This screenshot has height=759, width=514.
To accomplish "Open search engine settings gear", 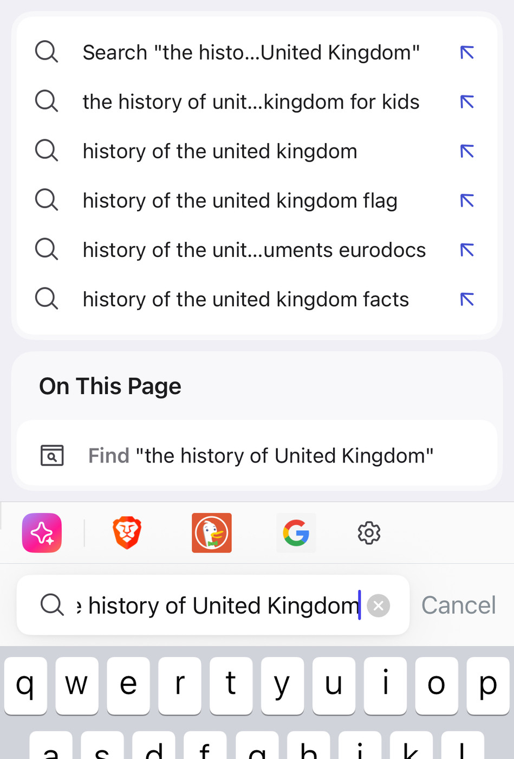I will coord(369,533).
